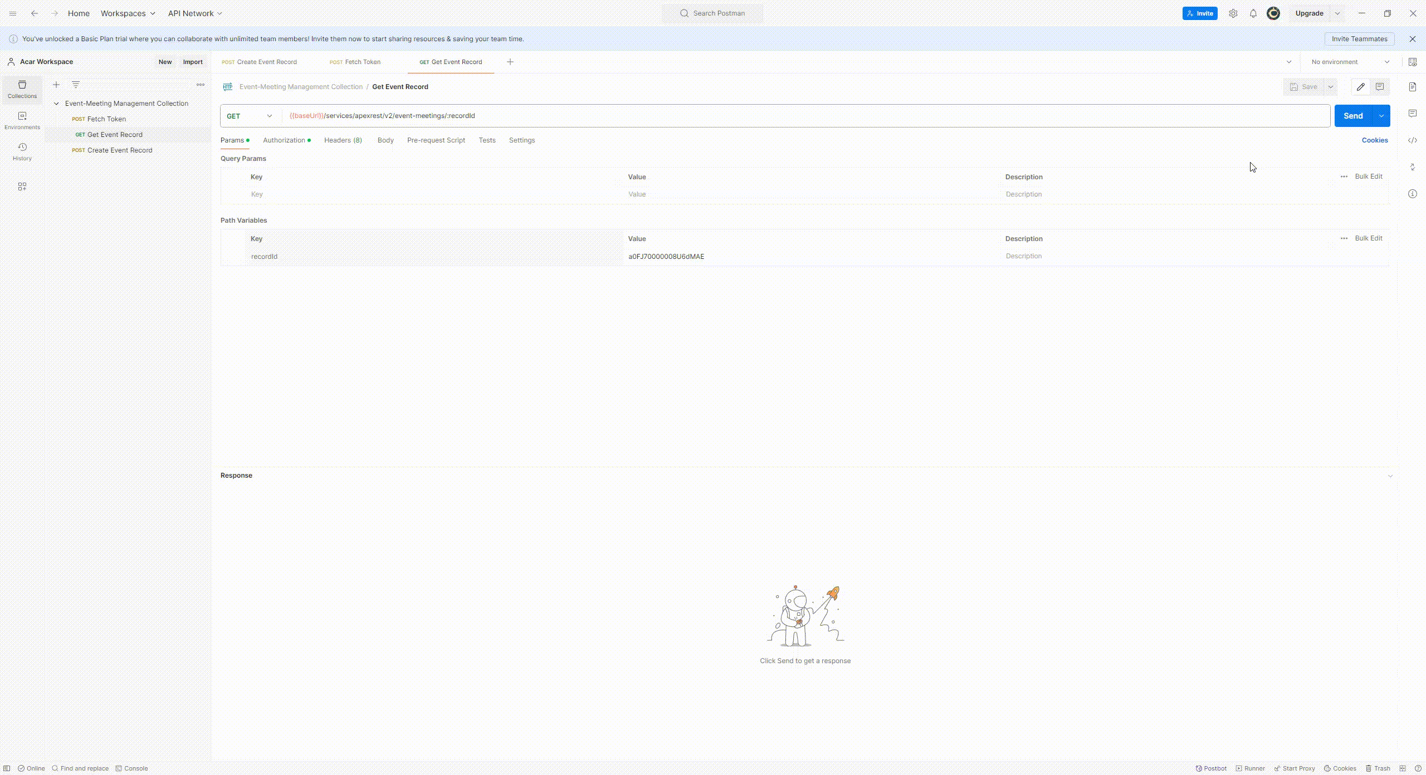Collapse the Event-Meeting Management Collection folder
The width and height of the screenshot is (1426, 775).
56,104
